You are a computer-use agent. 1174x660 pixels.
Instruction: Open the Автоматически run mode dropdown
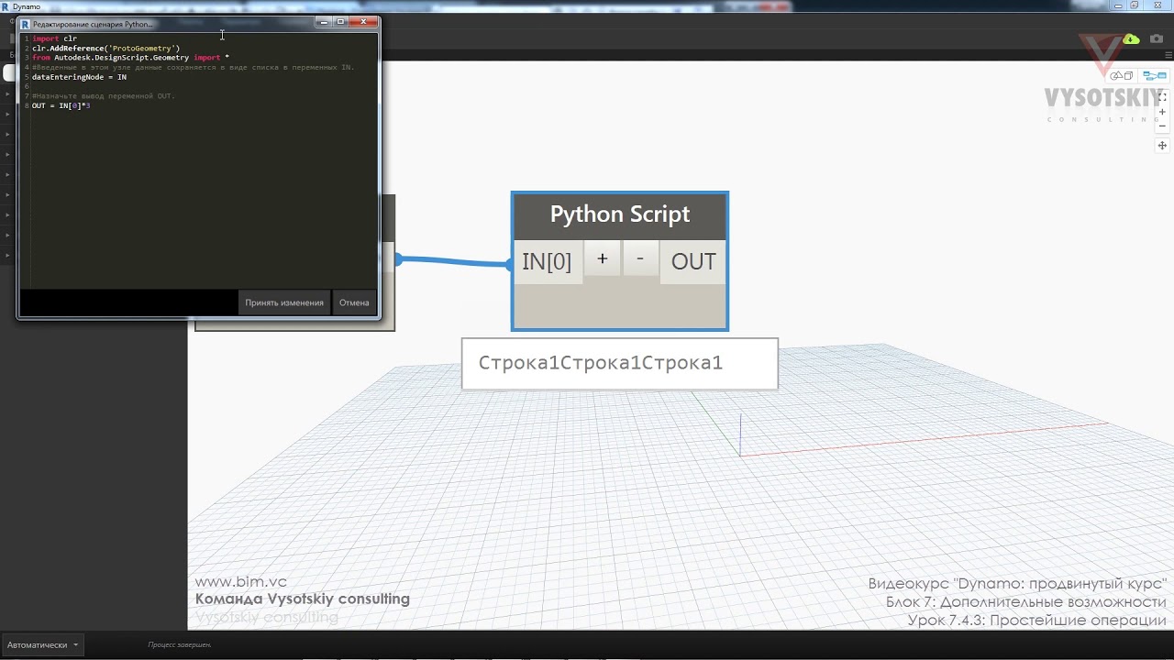[42, 644]
